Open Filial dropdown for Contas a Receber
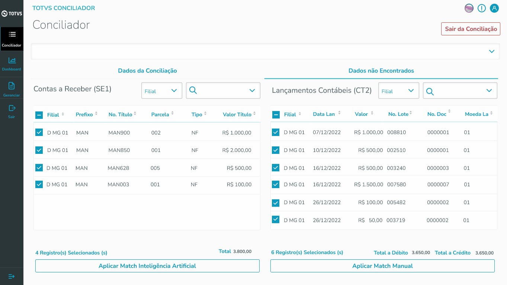The image size is (507, 285). pos(161,91)
